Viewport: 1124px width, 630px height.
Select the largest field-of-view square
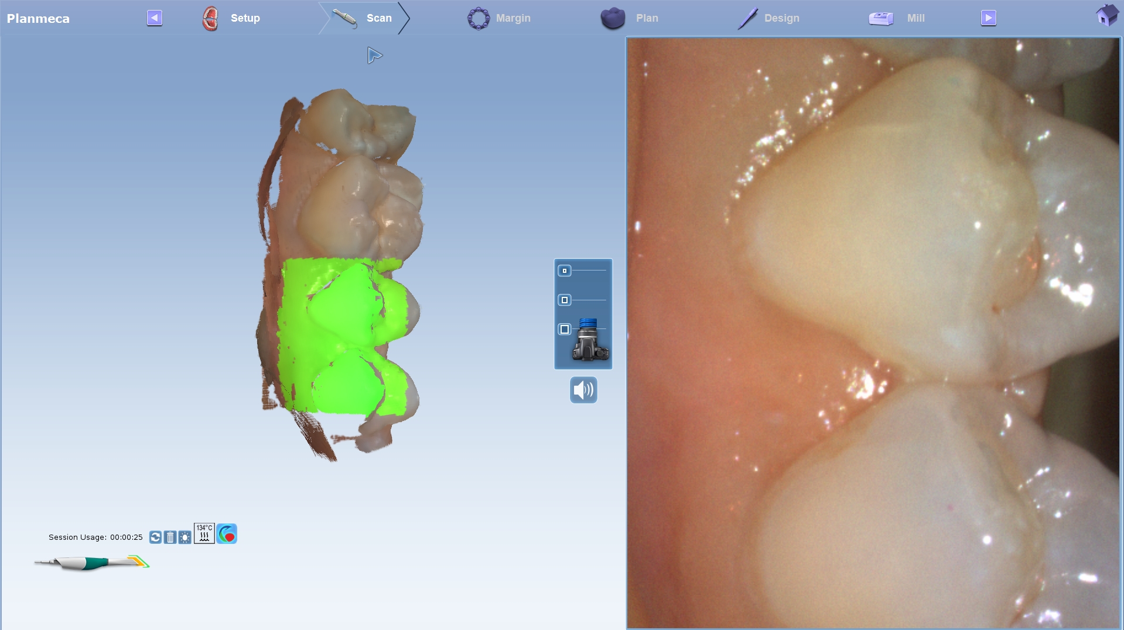point(564,329)
